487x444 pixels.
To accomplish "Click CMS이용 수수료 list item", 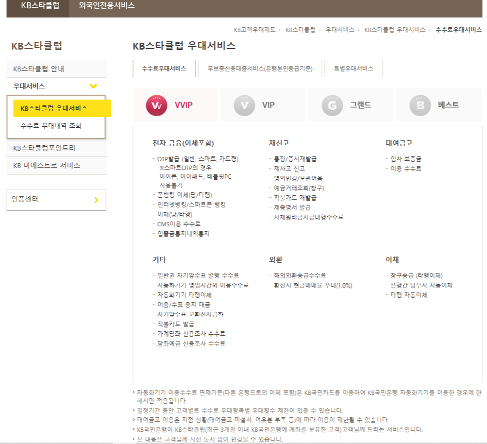I will tap(179, 224).
